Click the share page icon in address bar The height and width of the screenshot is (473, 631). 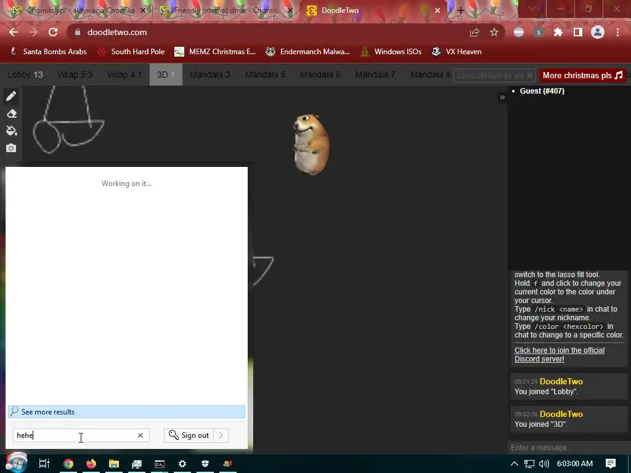pyautogui.click(x=474, y=32)
